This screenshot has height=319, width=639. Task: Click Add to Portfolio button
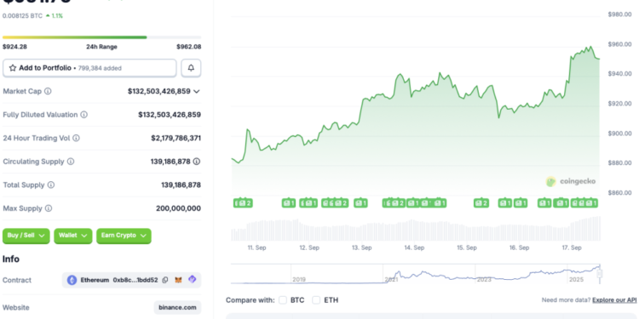tap(89, 68)
